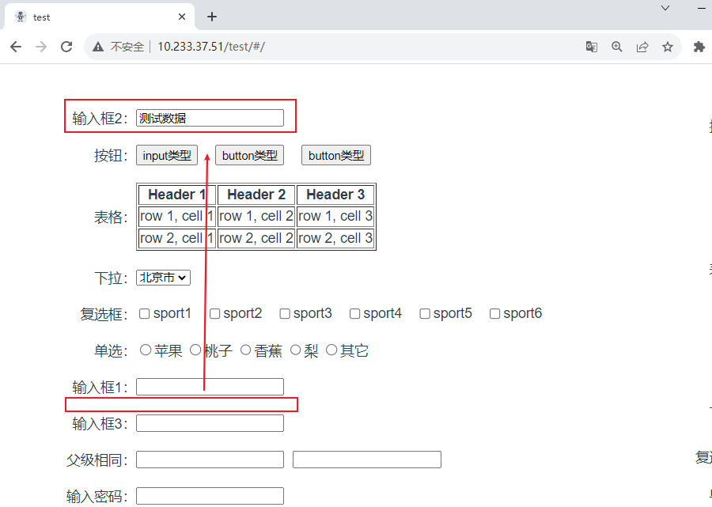712x507 pixels.
Task: Check the sport1 checkbox
Action: coord(145,314)
